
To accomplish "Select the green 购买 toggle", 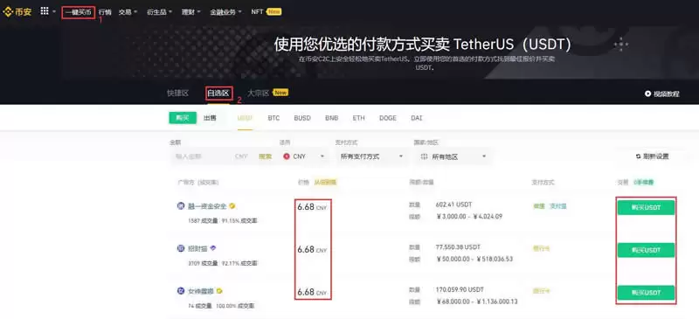I will coord(183,118).
